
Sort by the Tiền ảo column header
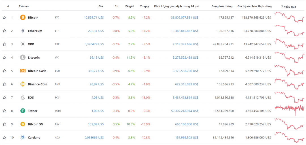click(24, 6)
